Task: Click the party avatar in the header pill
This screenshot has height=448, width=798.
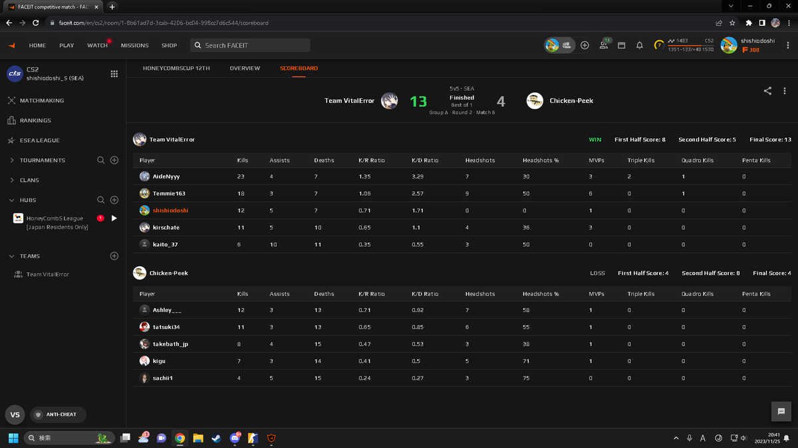Action: click(x=552, y=45)
